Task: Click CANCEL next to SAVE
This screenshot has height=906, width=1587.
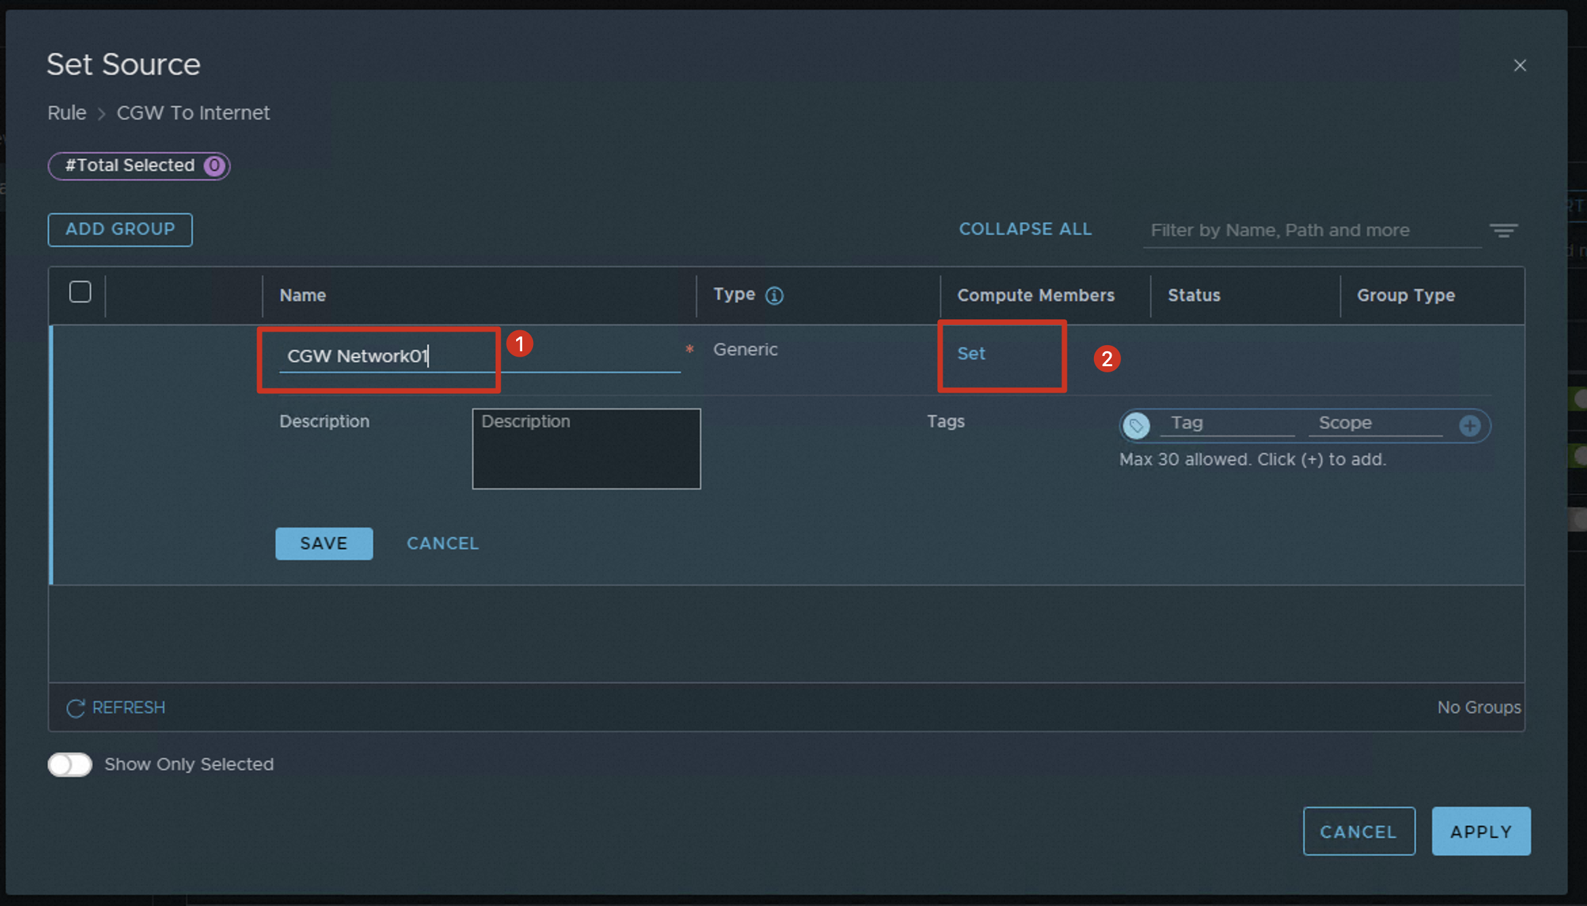Action: (x=442, y=543)
